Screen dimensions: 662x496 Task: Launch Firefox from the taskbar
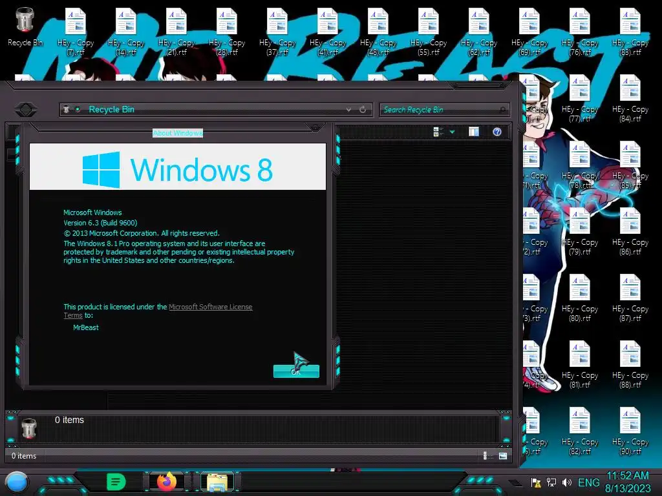[167, 482]
